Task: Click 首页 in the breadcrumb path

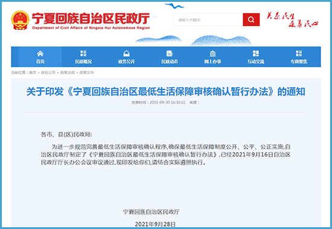Action: click(x=33, y=73)
